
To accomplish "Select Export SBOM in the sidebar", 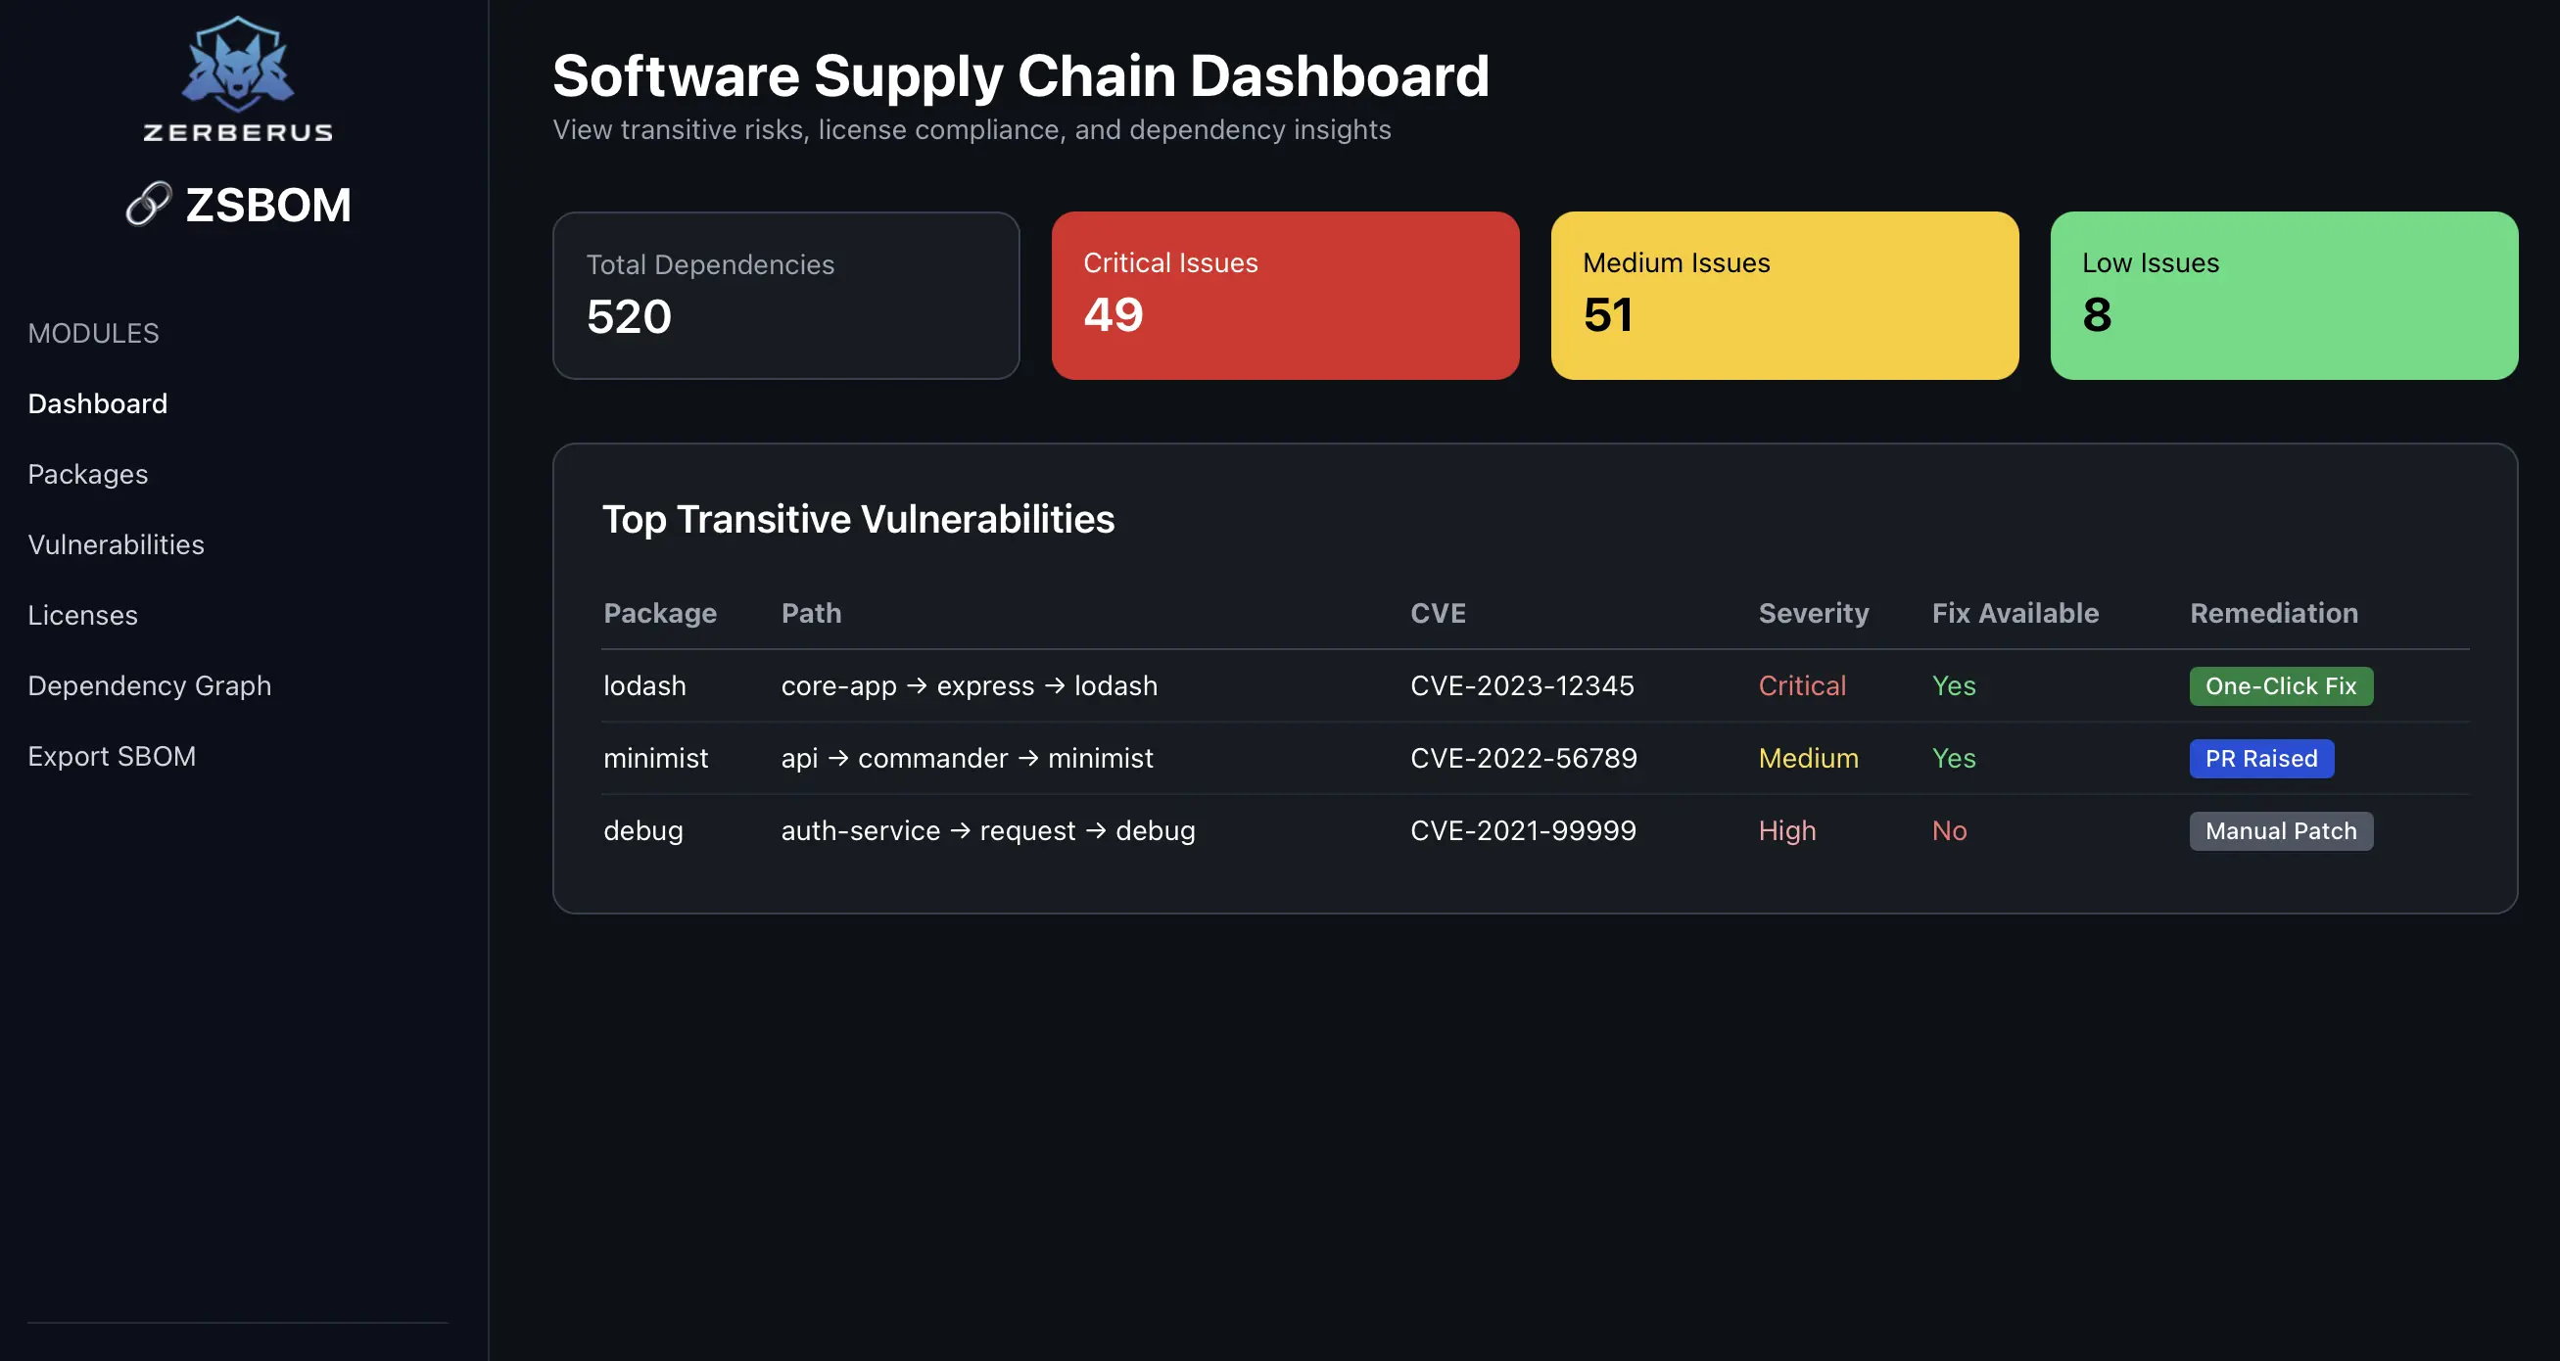I will (x=112, y=756).
